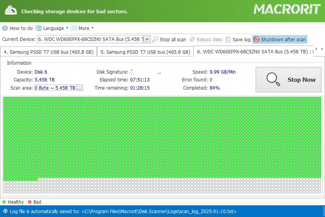Click the Reload disks refresh icon

coord(192,39)
